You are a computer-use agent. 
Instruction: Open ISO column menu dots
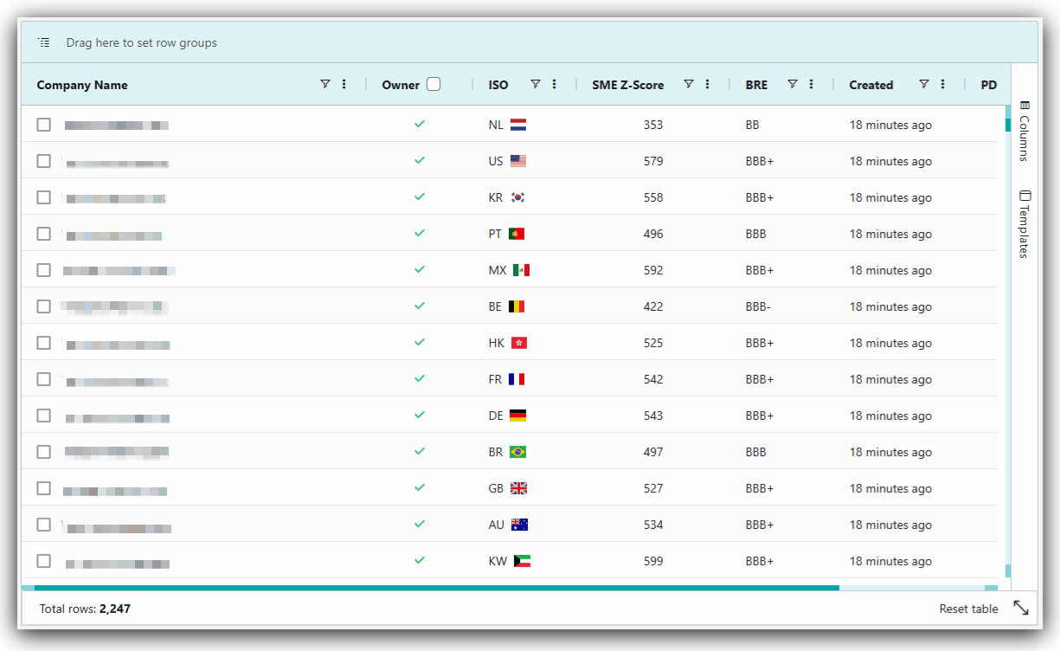click(x=555, y=84)
